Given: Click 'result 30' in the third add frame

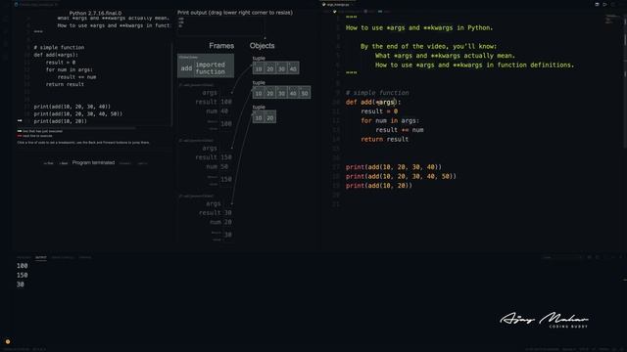Looking at the screenshot, I should tap(216, 213).
